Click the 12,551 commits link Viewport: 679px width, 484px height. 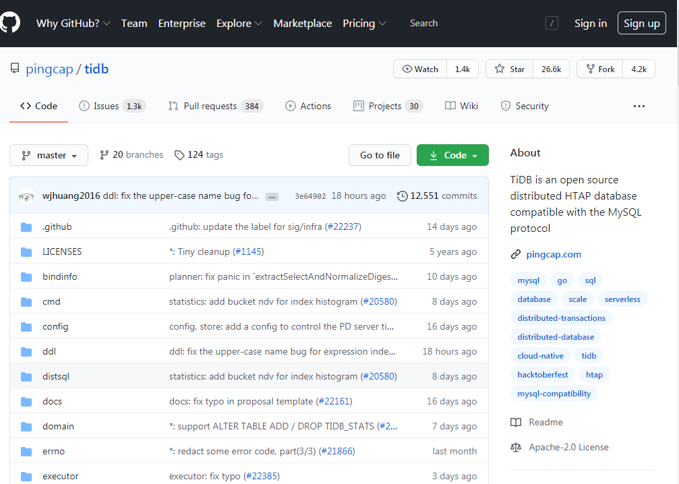point(438,196)
